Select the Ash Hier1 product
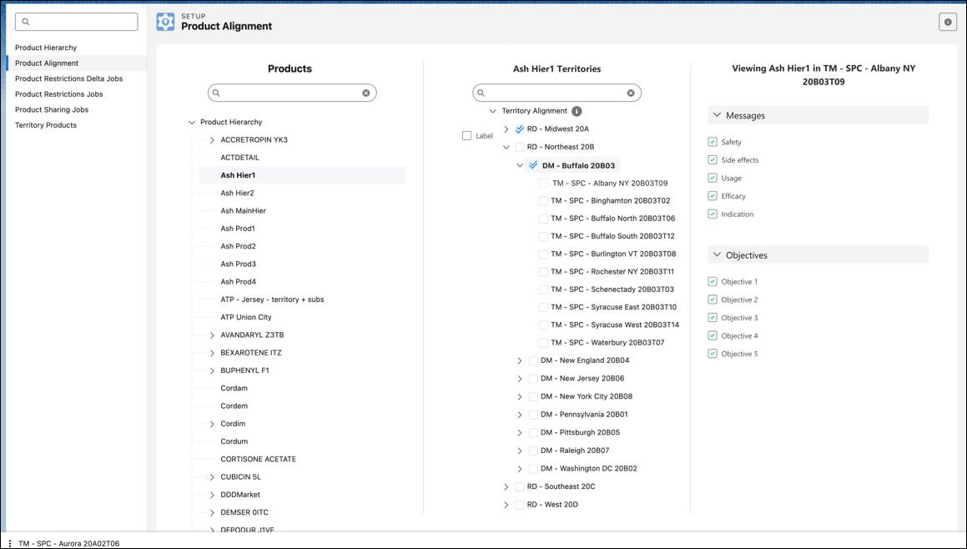 point(238,175)
